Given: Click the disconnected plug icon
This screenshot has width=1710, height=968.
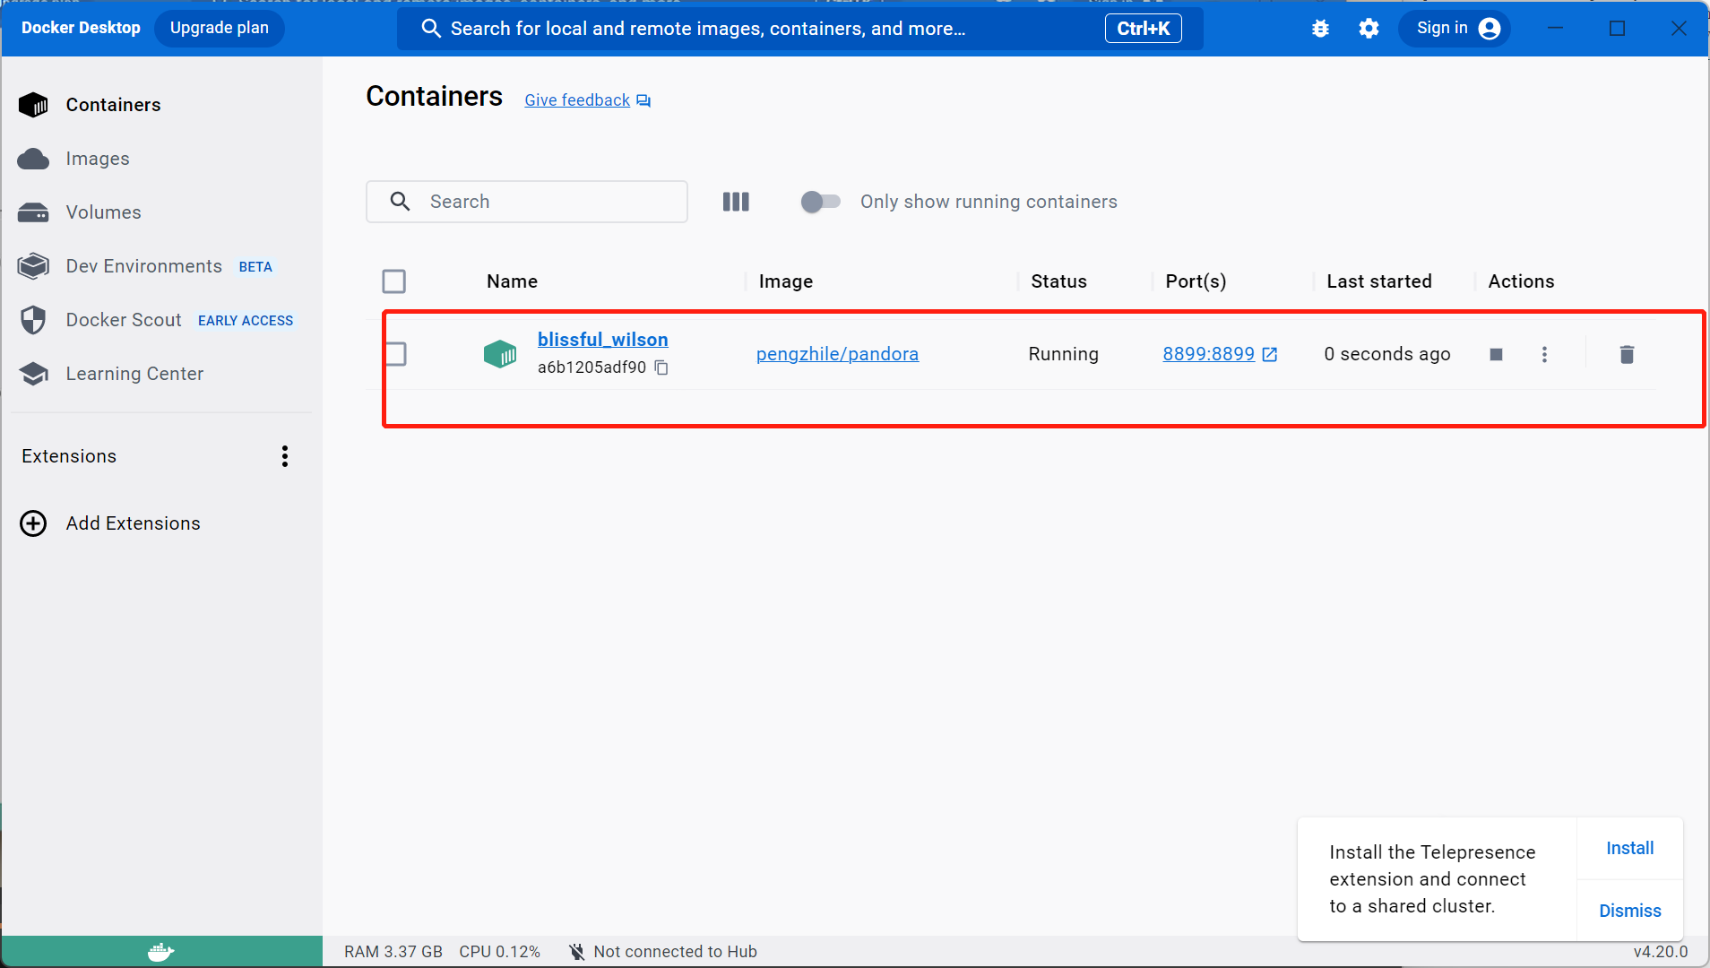Looking at the screenshot, I should point(577,952).
